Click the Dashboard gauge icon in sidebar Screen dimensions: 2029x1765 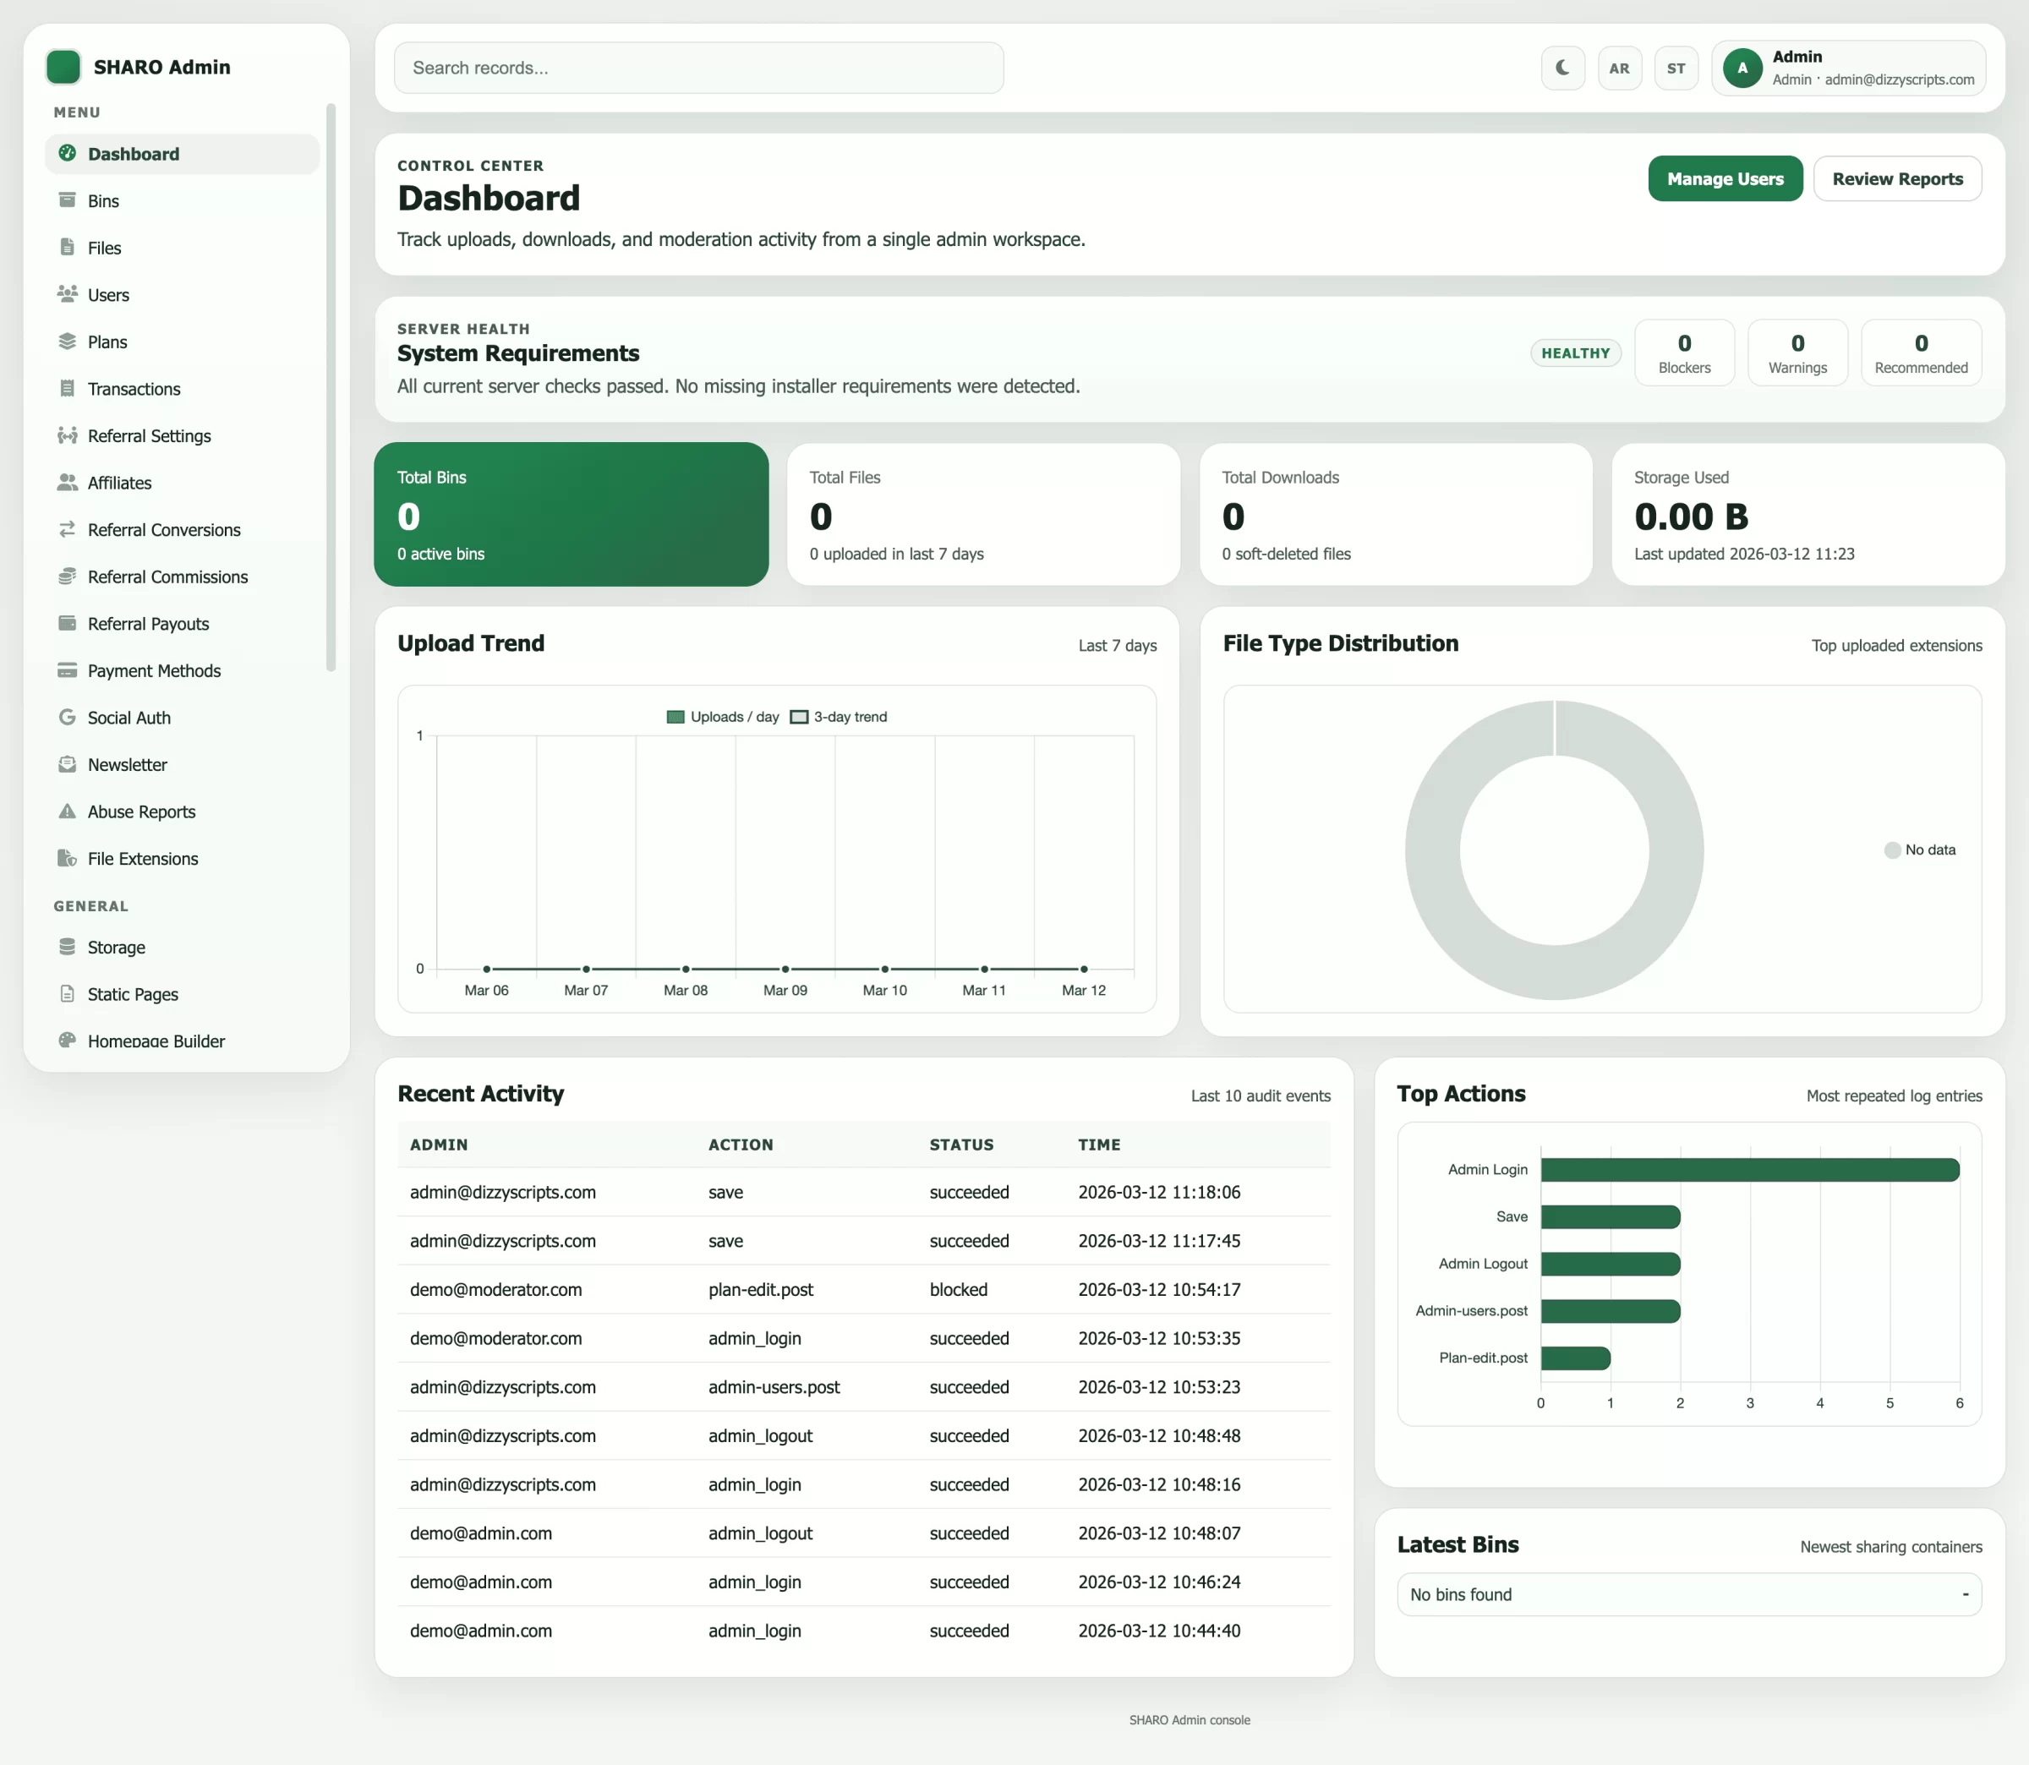click(67, 153)
